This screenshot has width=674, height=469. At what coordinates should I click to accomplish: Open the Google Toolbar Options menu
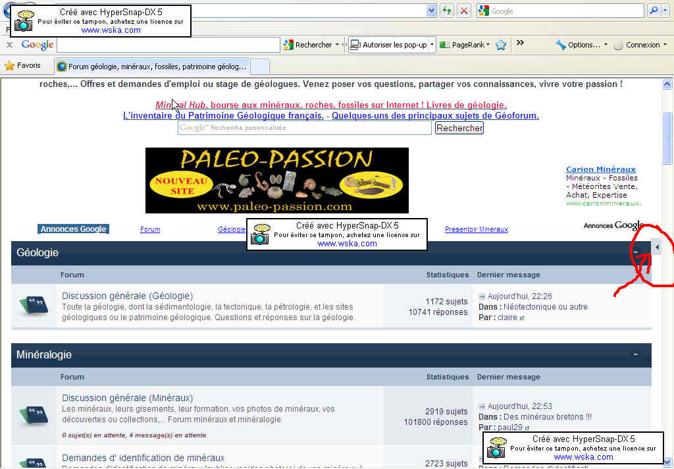583,45
